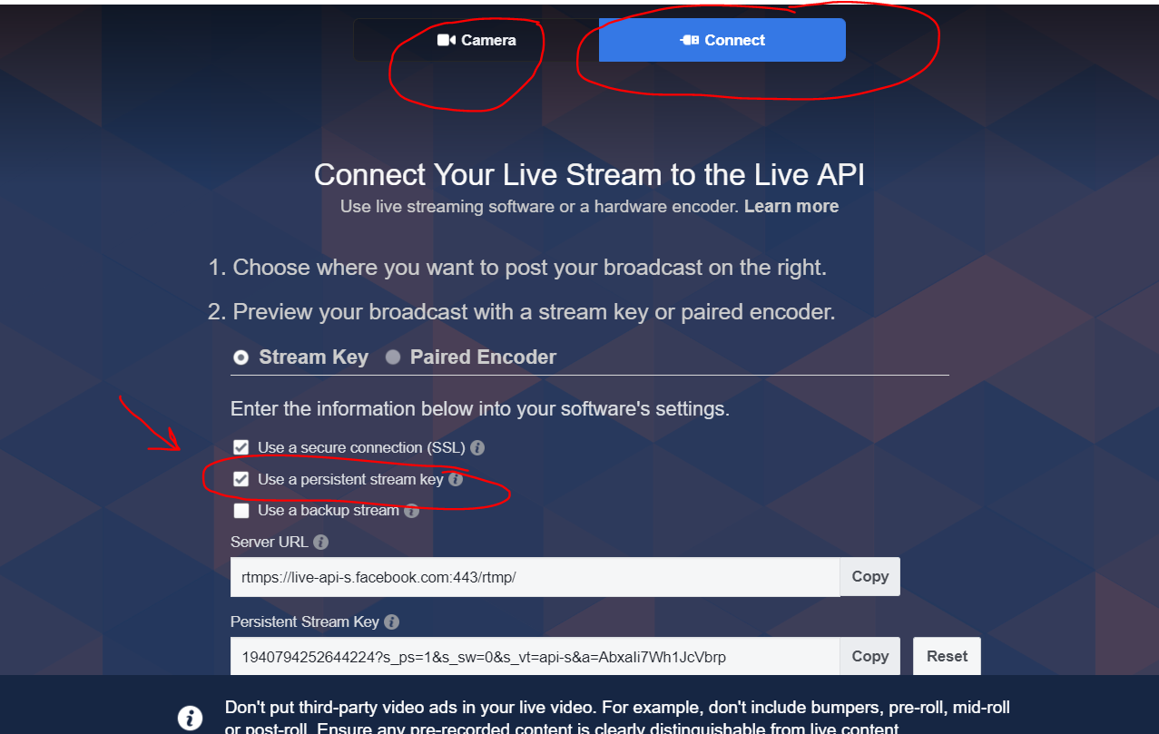Switch to the Camera tab
1159x734 pixels.
pos(476,40)
